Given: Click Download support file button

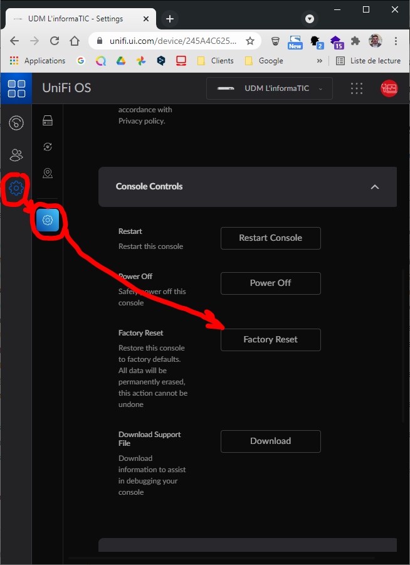Looking at the screenshot, I should (x=270, y=441).
